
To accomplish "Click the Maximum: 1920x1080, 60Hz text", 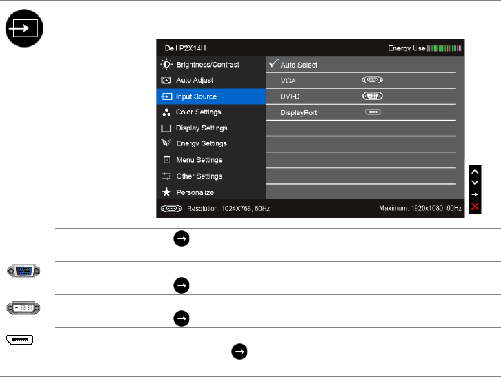I will 420,208.
